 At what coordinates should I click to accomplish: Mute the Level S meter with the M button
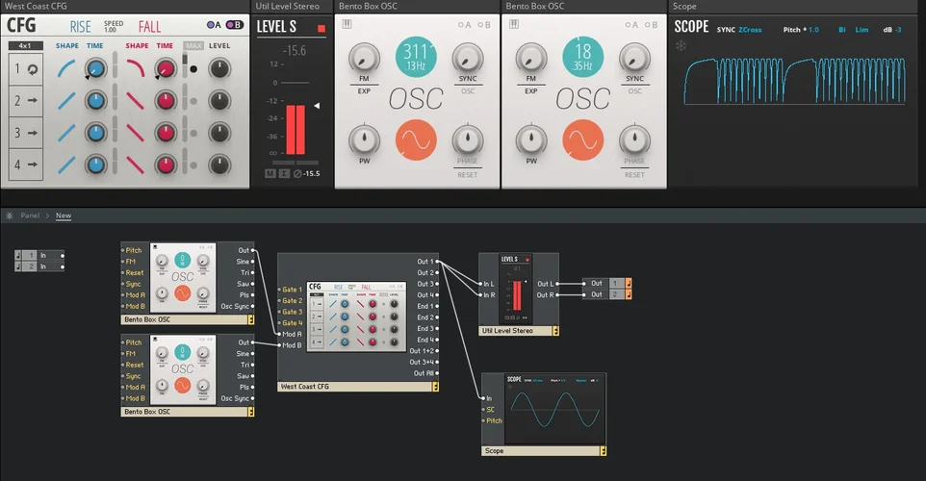pyautogui.click(x=270, y=173)
